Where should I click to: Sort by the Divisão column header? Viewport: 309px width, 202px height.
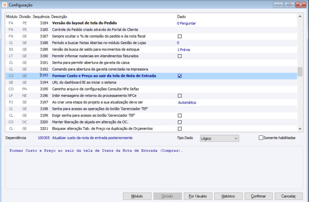click(25, 17)
